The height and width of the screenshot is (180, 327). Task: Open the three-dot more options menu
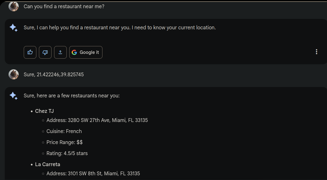tap(316, 52)
